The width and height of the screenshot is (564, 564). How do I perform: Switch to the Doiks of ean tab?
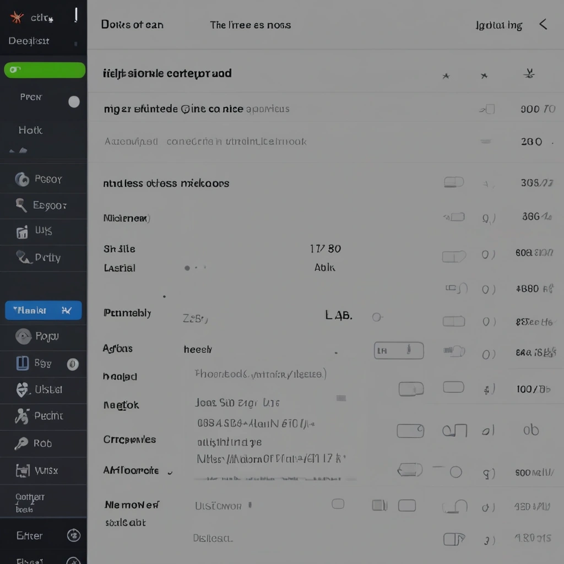click(132, 25)
